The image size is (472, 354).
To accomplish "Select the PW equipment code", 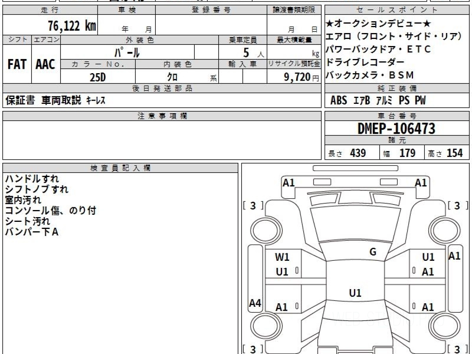I will click(x=420, y=101).
